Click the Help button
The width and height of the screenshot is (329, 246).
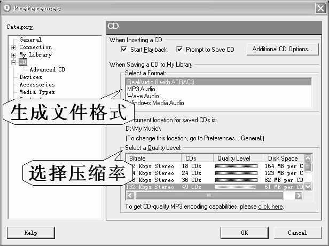point(31,233)
